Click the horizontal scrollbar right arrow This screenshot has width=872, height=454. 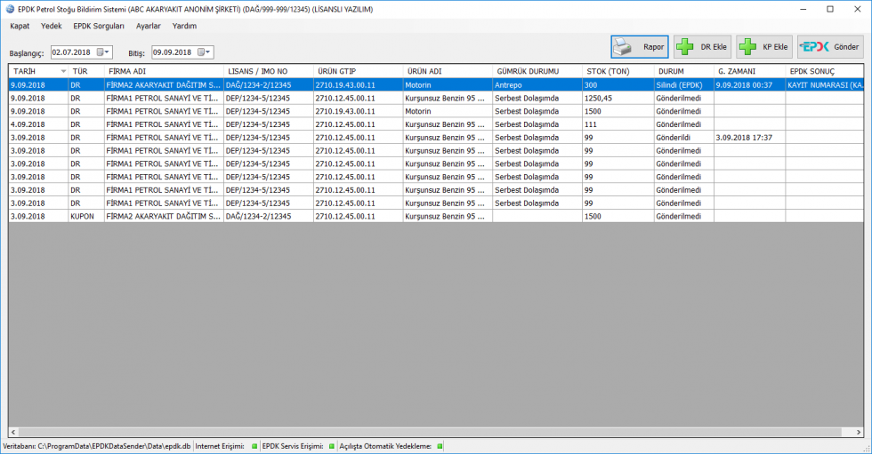coord(858,431)
